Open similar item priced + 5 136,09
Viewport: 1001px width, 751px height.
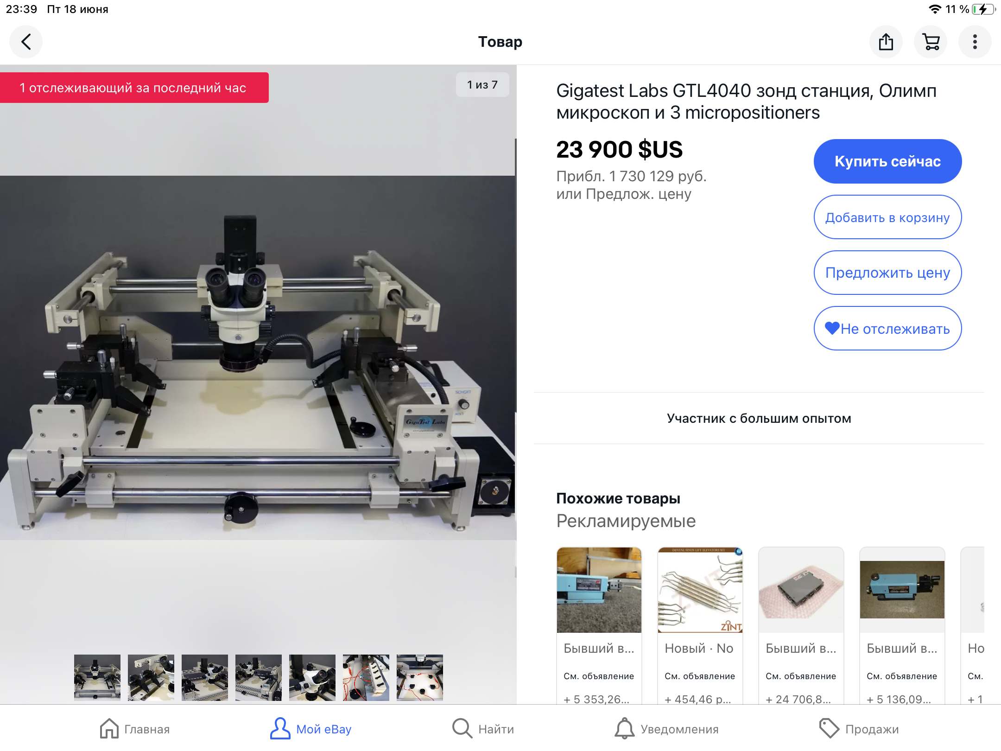click(x=902, y=626)
